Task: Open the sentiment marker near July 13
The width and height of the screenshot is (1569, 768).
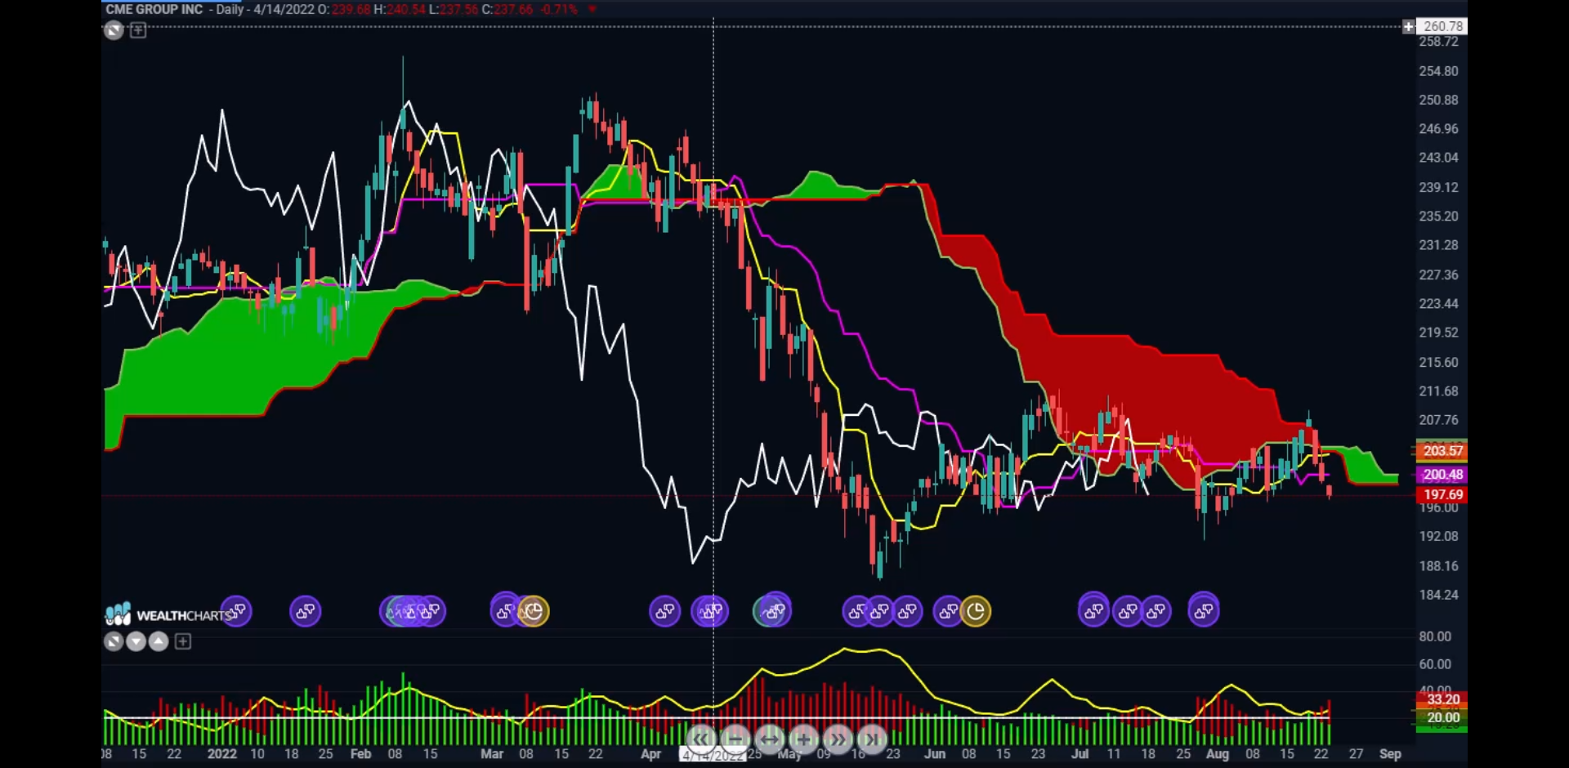Action: coord(1129,611)
